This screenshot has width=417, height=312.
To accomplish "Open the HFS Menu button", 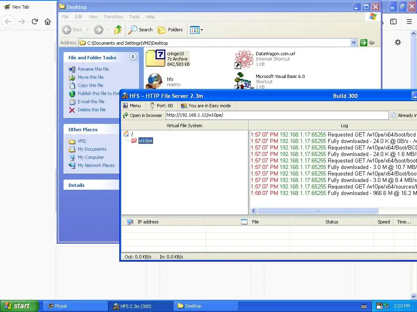I will 132,106.
